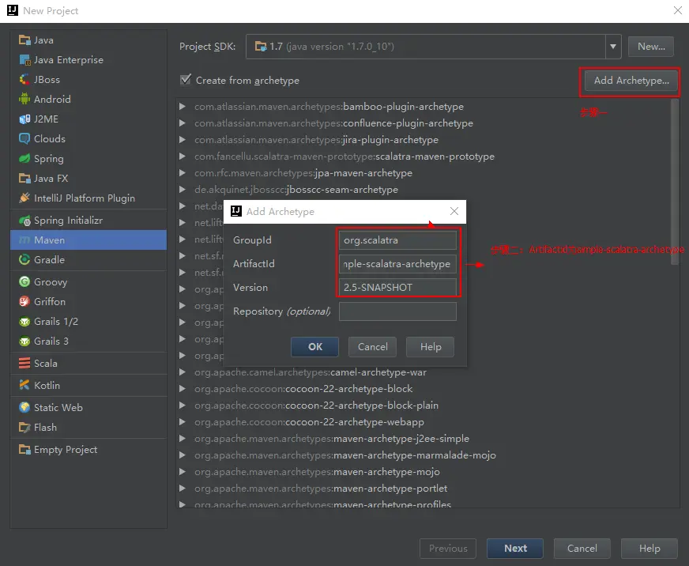Select the Clouds icon
689x566 pixels.
(x=24, y=139)
